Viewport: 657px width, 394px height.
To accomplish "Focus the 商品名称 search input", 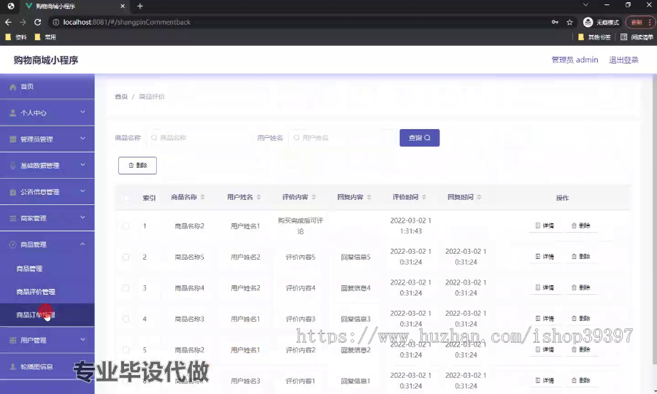I will pos(199,138).
